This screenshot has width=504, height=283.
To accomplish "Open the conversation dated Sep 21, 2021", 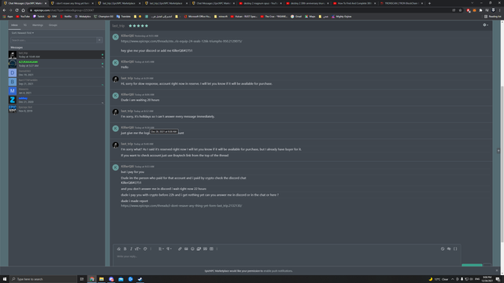I will coord(57,82).
